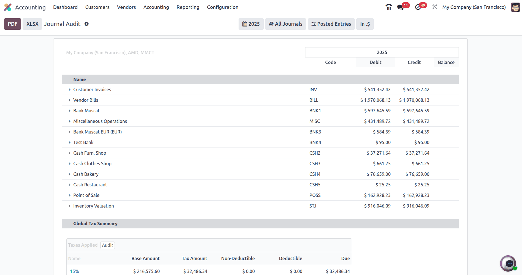Download the report as XLSX

(x=32, y=24)
